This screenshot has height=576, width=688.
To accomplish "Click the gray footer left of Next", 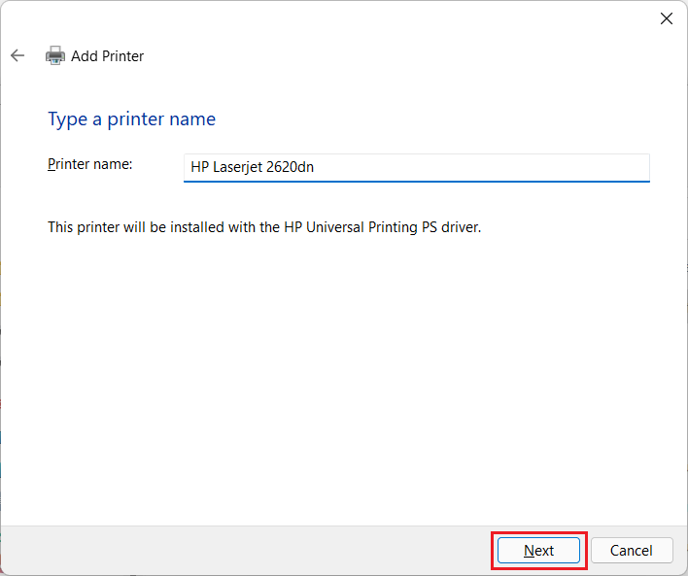I will [x=243, y=551].
